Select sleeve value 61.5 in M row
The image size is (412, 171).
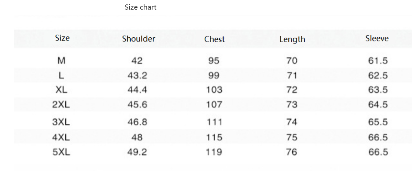[378, 61]
